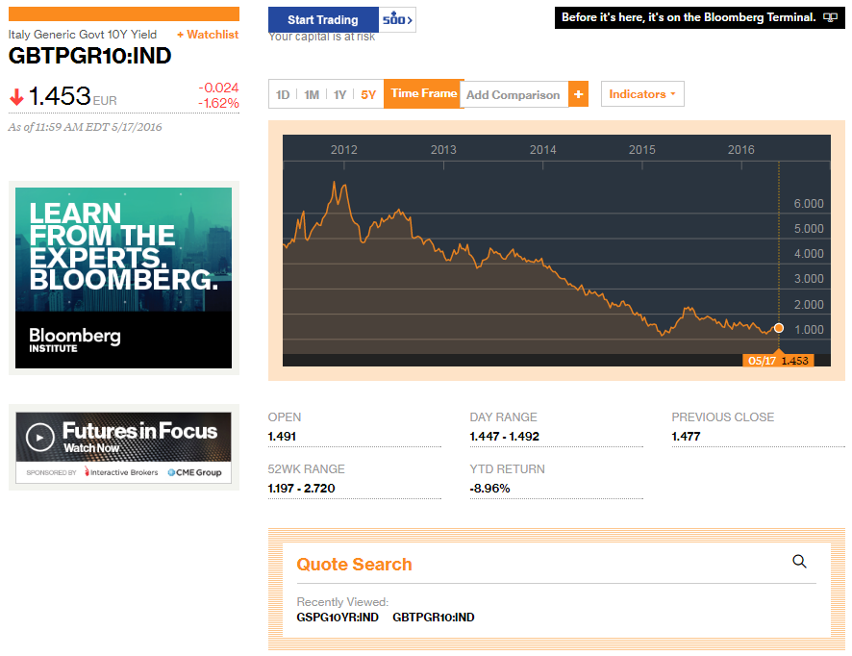
Task: Click the 2012 label on chart axis
Action: tap(344, 149)
